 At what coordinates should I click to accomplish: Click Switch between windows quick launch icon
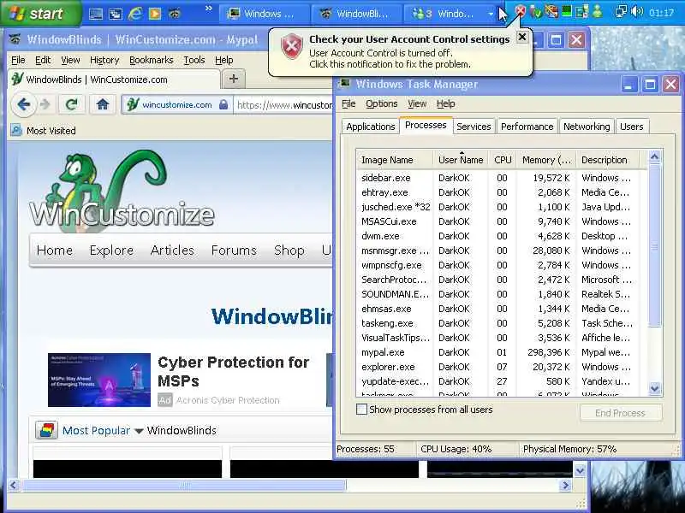pyautogui.click(x=116, y=14)
